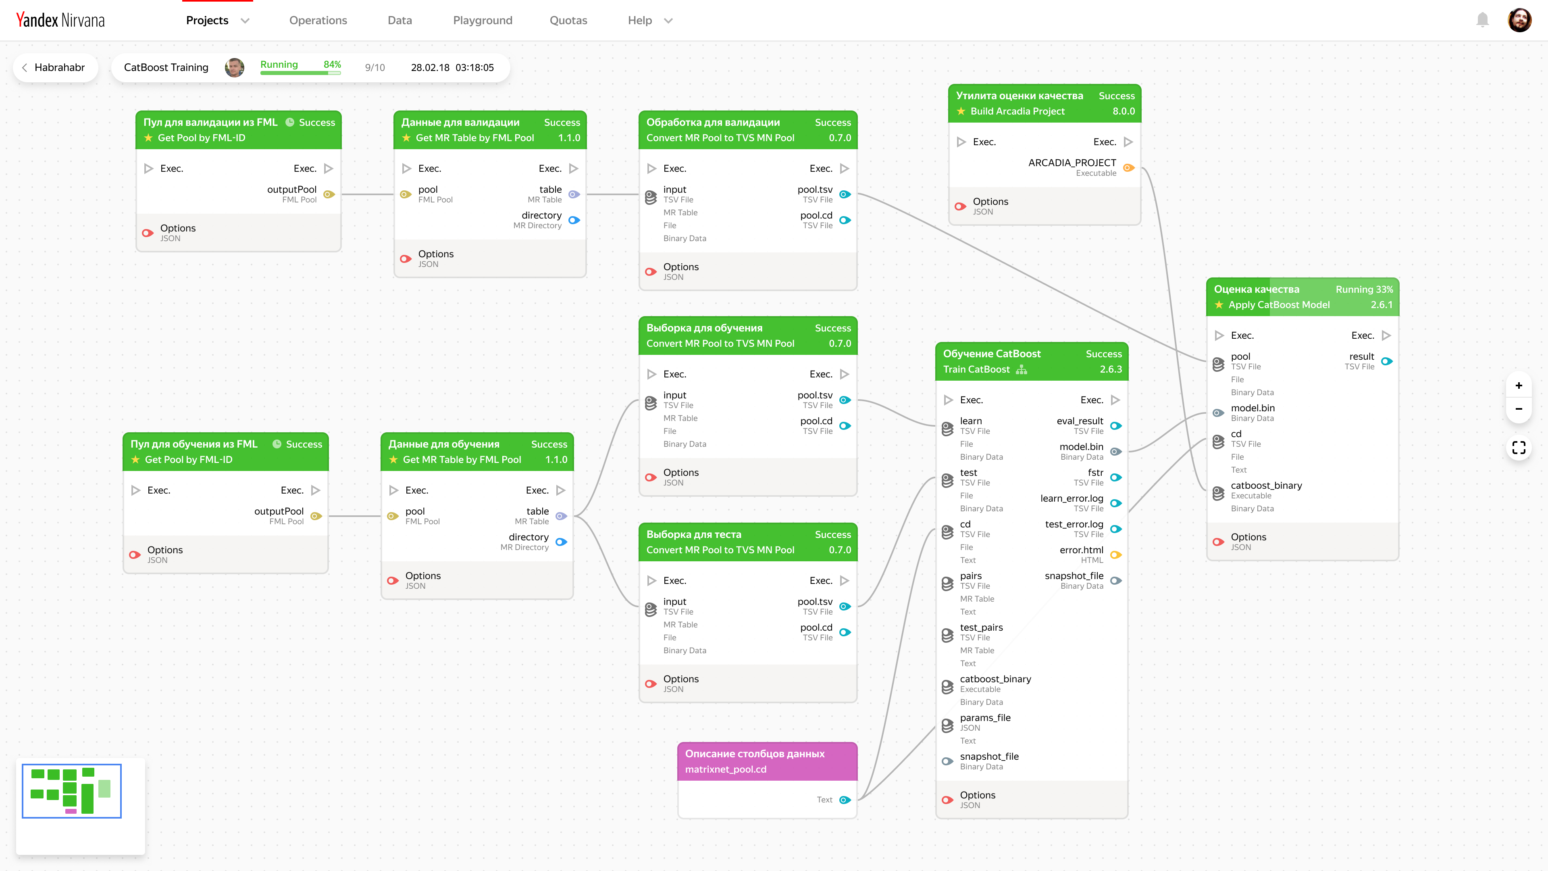The image size is (1548, 871).
Task: Open the user profile avatar
Action: tap(1520, 20)
